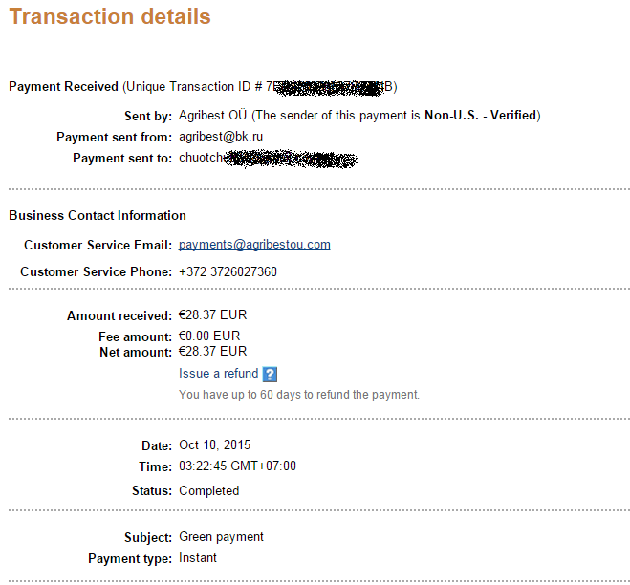Click the blue question mark help icon
This screenshot has height=585, width=630.
click(270, 374)
